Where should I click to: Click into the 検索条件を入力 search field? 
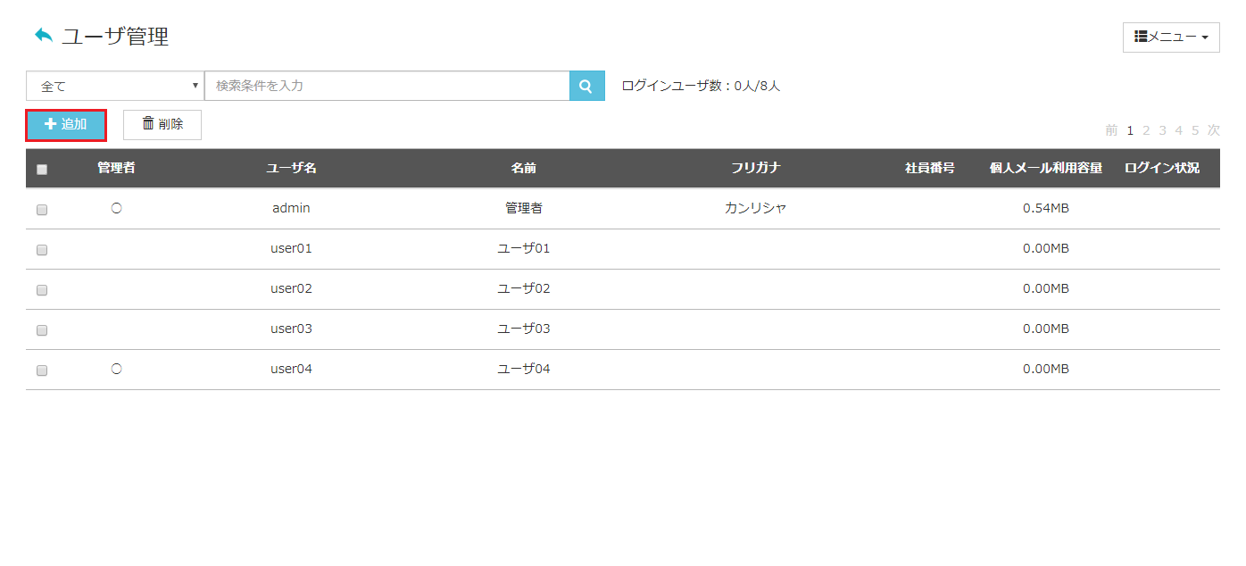click(387, 86)
